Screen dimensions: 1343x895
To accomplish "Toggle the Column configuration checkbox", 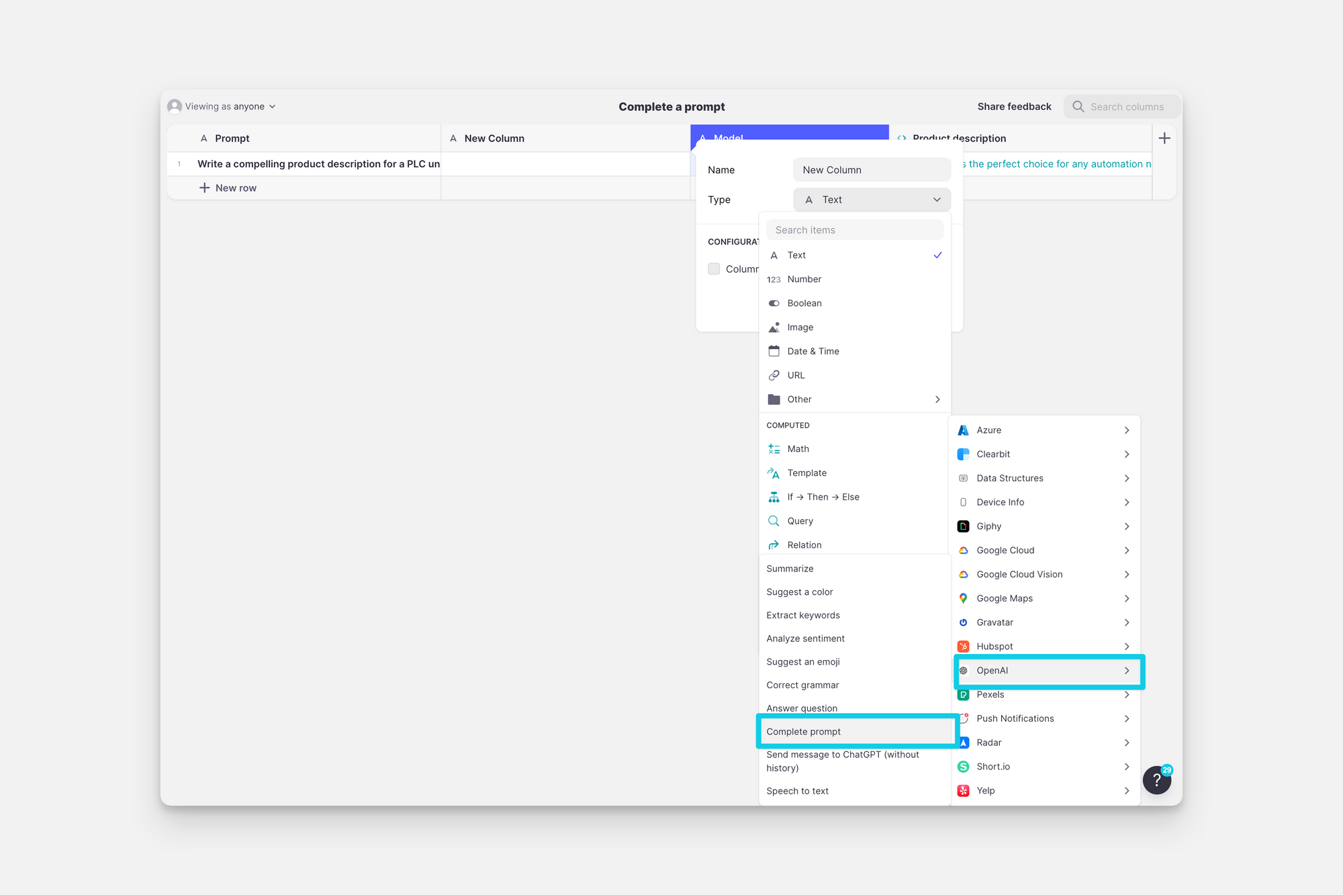I will [x=714, y=269].
